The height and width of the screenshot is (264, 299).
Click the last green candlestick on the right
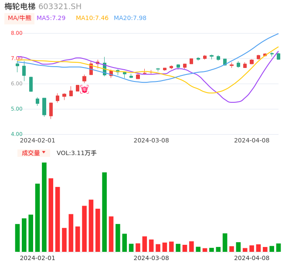tap(279, 56)
